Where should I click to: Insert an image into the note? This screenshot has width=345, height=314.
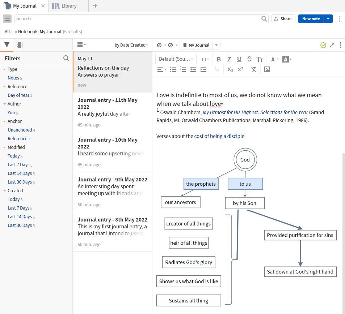267,70
